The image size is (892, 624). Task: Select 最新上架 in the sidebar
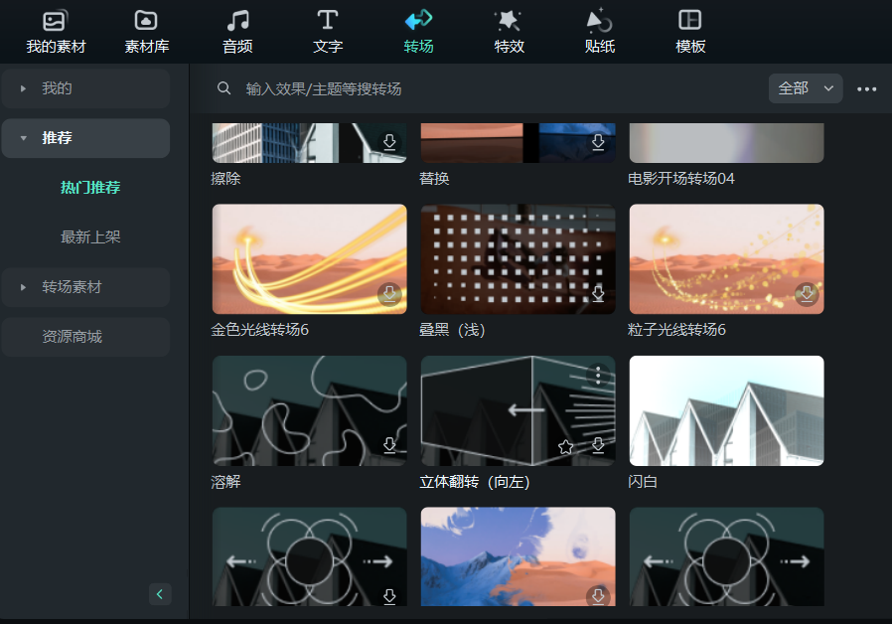tap(90, 237)
